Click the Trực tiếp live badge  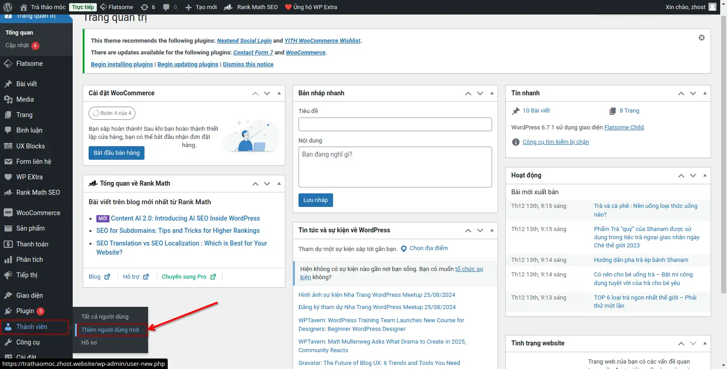pos(83,7)
